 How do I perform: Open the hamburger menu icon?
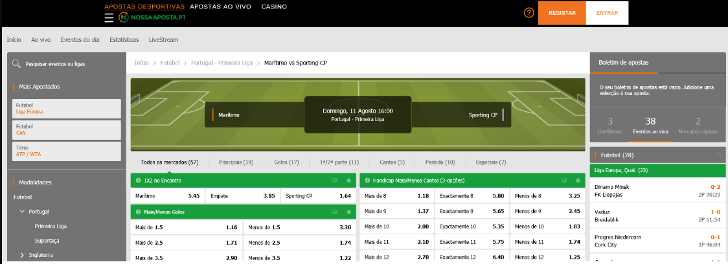pyautogui.click(x=109, y=17)
